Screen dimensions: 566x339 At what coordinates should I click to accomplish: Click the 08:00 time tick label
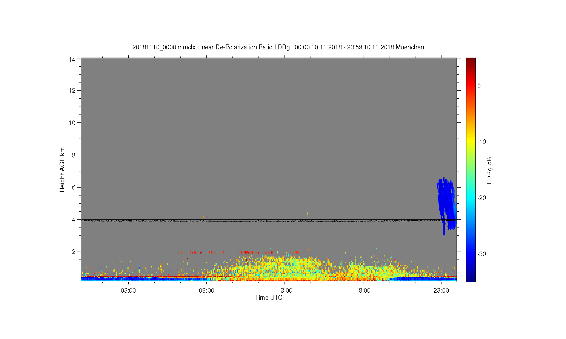pos(206,291)
